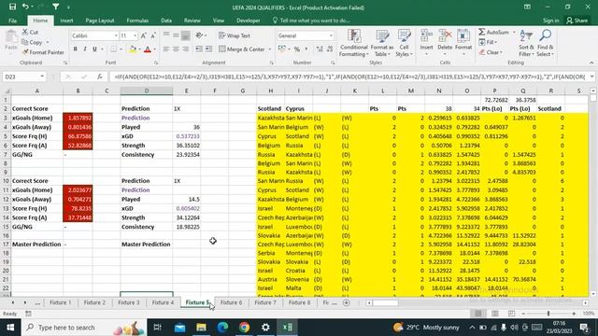The height and width of the screenshot is (336, 598).
Task: Click the Share button
Action: coord(577,21)
